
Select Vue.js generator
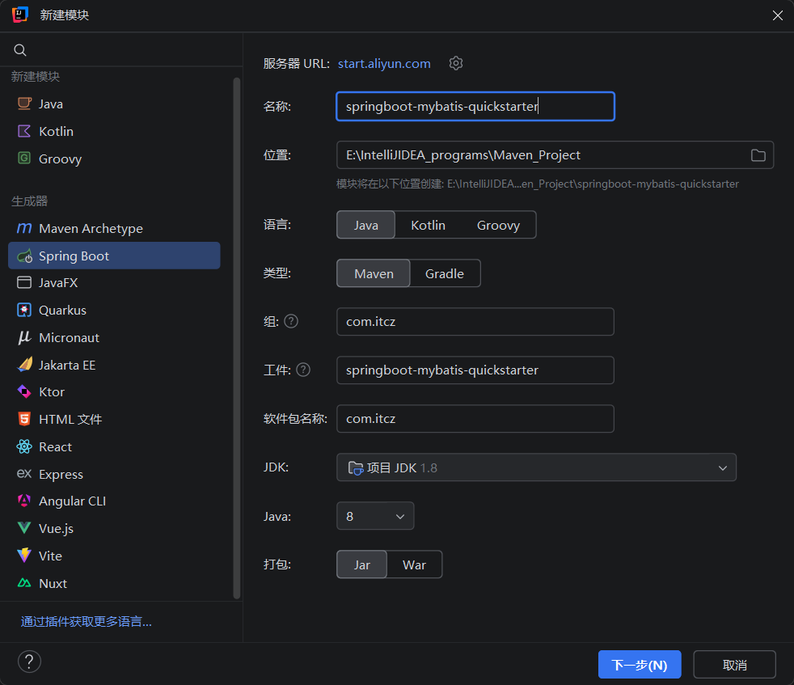tap(115, 528)
